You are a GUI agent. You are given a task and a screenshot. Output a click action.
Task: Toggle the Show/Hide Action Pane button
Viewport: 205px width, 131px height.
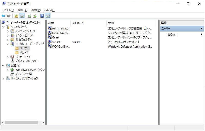tap(48, 16)
